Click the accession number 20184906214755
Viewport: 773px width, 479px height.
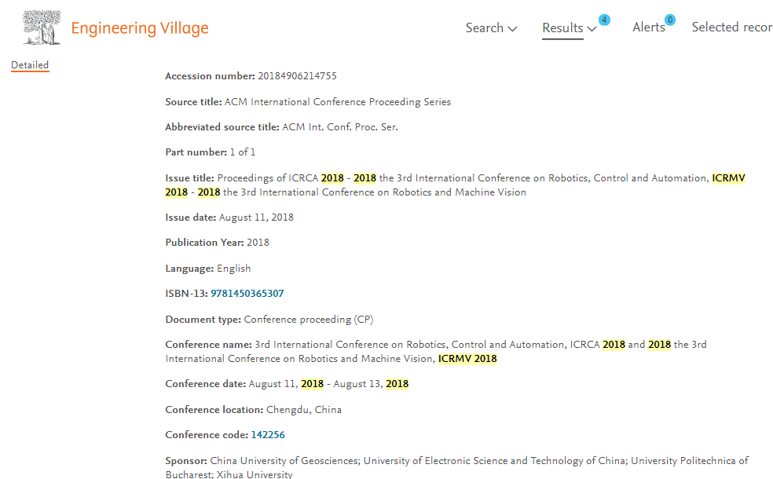pos(297,76)
